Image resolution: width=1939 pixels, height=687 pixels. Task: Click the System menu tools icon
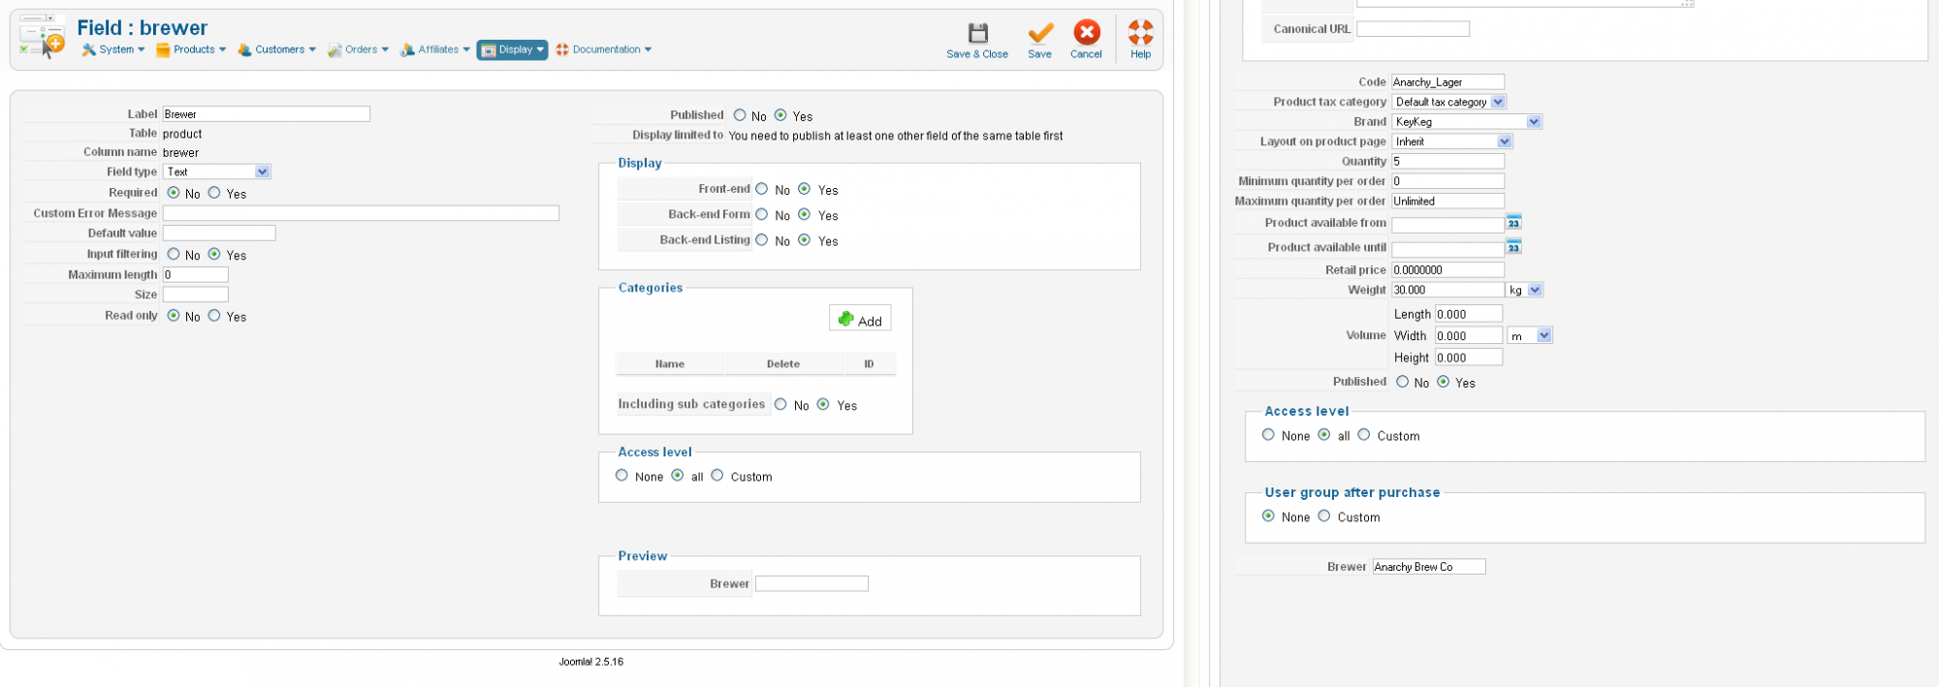pyautogui.click(x=89, y=49)
